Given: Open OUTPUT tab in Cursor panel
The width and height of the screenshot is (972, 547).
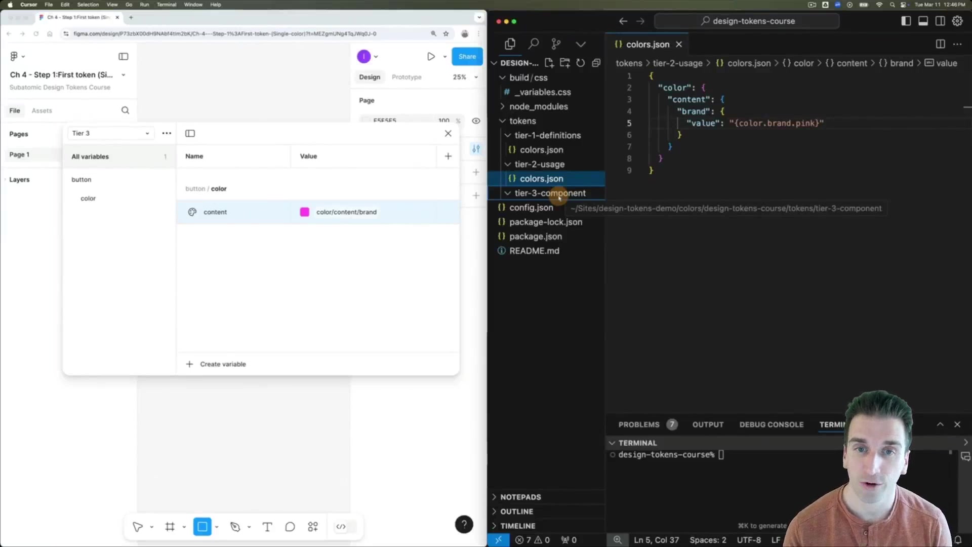Looking at the screenshot, I should 708,424.
